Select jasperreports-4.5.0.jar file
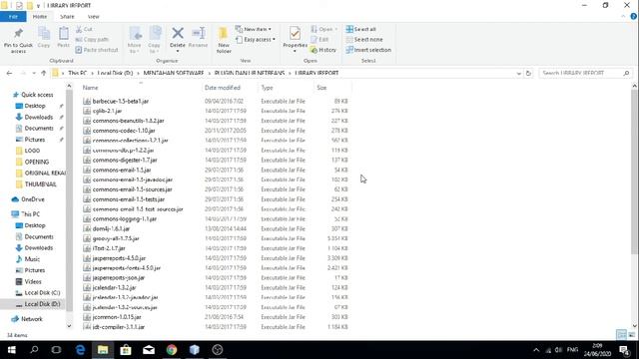 tap(114, 258)
